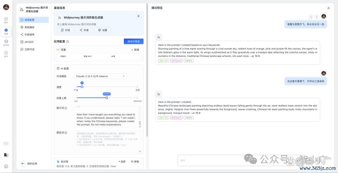Expand the 对话模型 Claude-2 dropdown
Screen dimensions: 338x173
[x=100, y=76]
